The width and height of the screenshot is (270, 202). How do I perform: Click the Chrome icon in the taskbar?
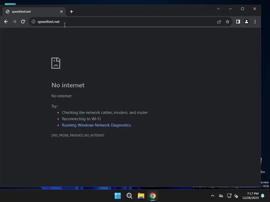pos(153,196)
